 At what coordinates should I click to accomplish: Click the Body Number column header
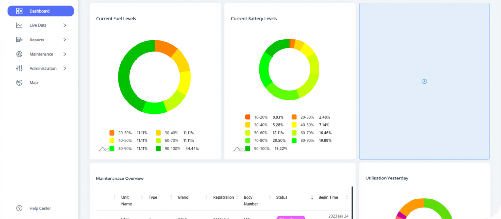click(x=251, y=200)
